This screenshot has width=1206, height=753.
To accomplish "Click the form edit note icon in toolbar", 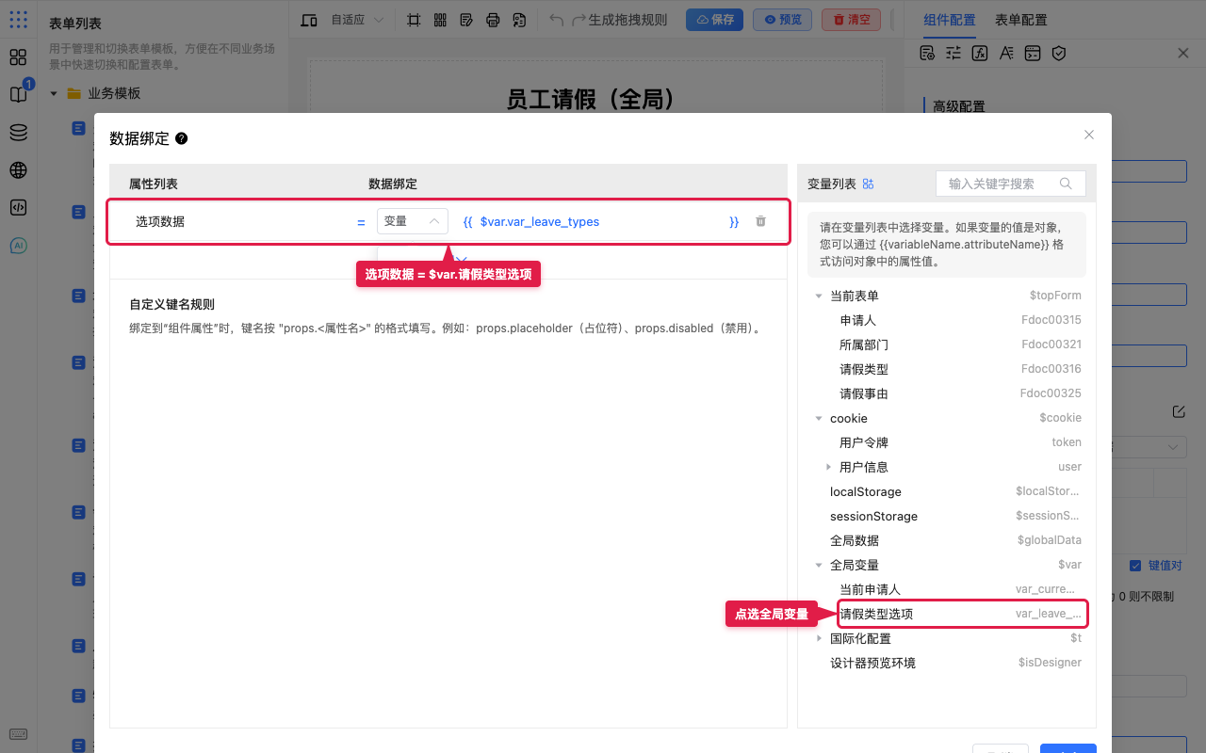I will coord(466,20).
